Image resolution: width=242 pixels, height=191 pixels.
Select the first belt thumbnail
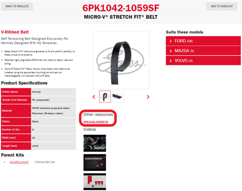(105, 96)
